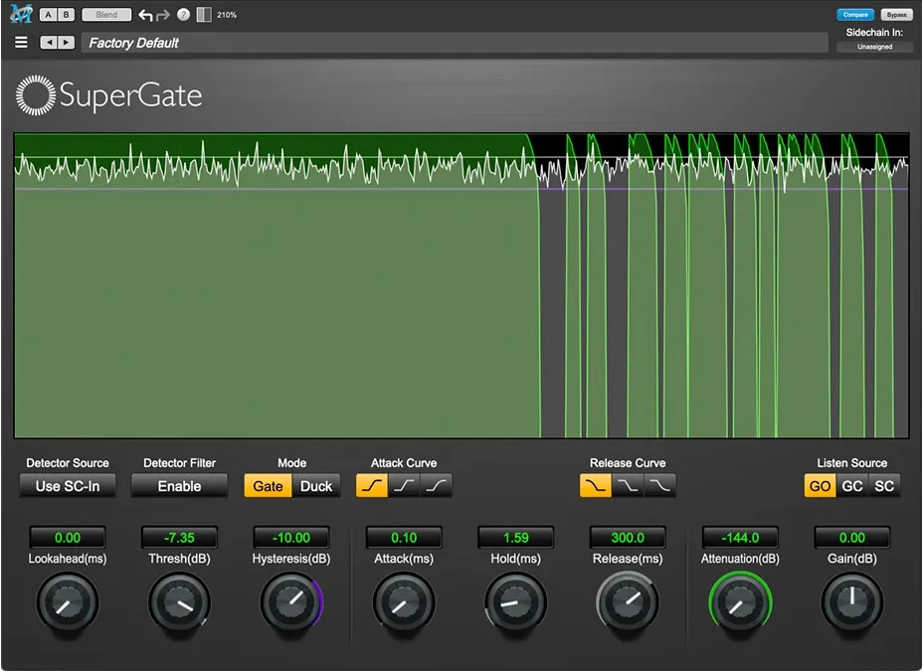Image resolution: width=923 pixels, height=671 pixels.
Task: Click the Thresh value field showing -7.35
Action: [x=180, y=538]
